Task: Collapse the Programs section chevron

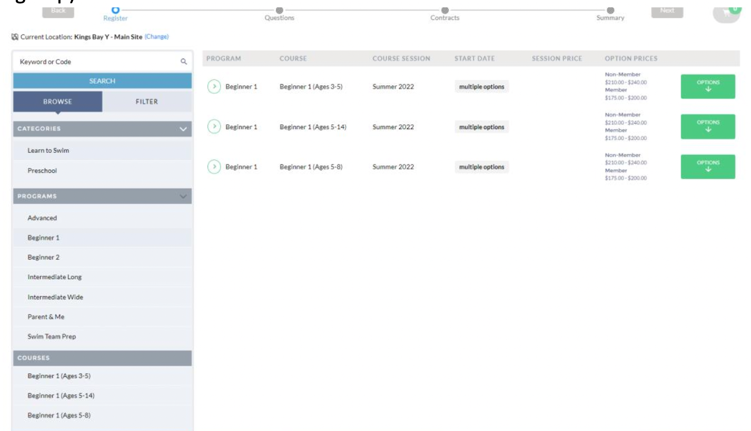Action: (x=183, y=197)
